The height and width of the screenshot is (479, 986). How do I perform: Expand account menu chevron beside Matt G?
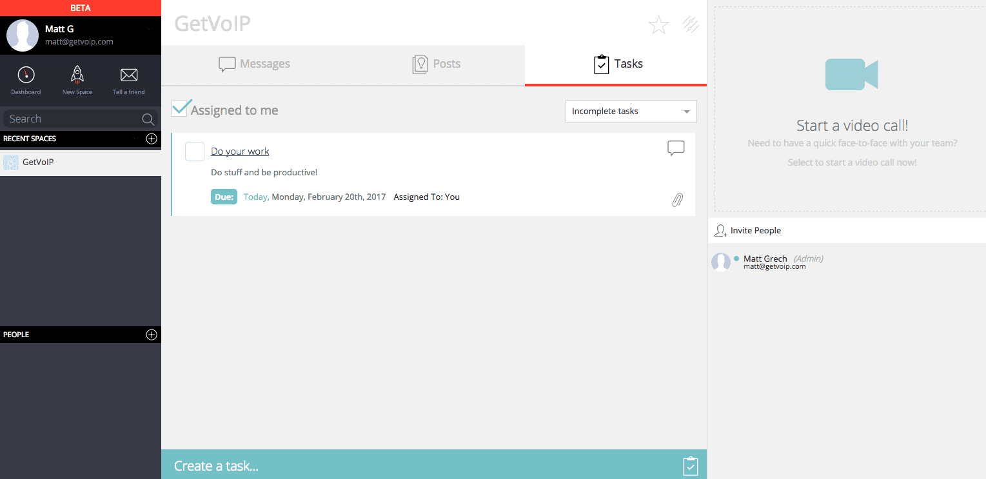click(150, 29)
